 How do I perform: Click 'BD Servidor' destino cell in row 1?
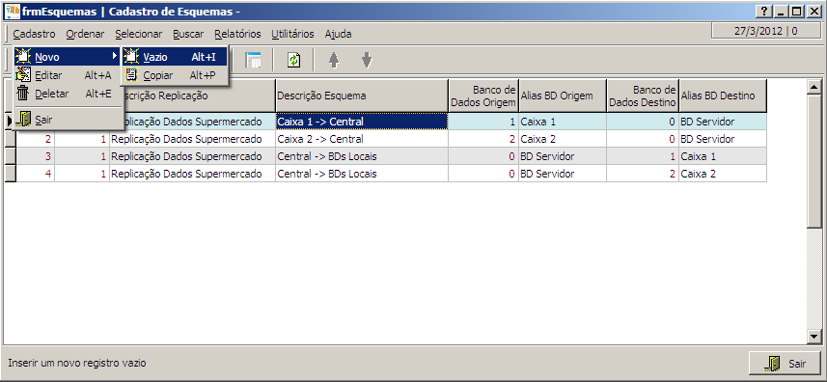click(x=723, y=122)
